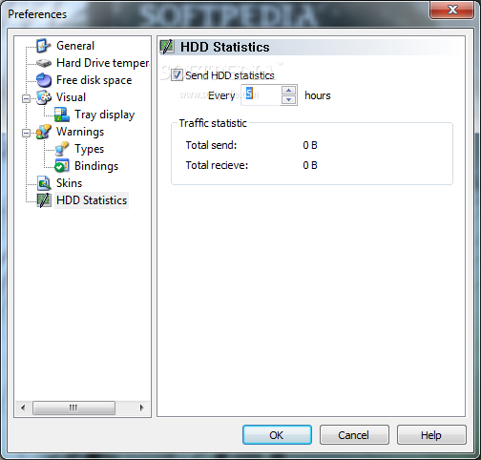481x460 pixels.
Task: Click the HDD Statistics panel heading text
Action: pyautogui.click(x=225, y=47)
